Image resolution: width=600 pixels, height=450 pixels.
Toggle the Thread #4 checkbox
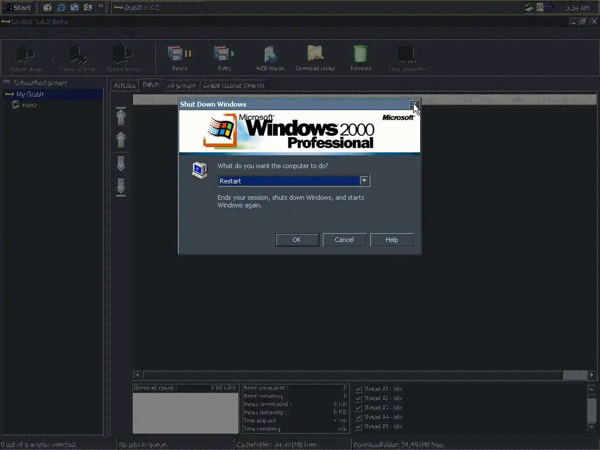point(359,417)
